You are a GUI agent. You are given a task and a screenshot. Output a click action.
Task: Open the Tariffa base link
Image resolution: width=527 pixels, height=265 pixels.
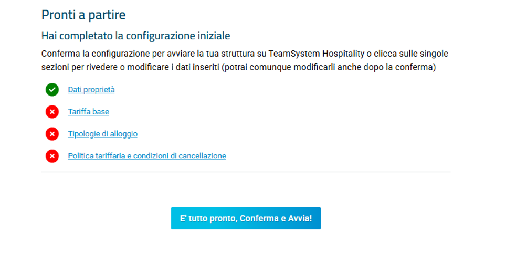[x=88, y=112]
